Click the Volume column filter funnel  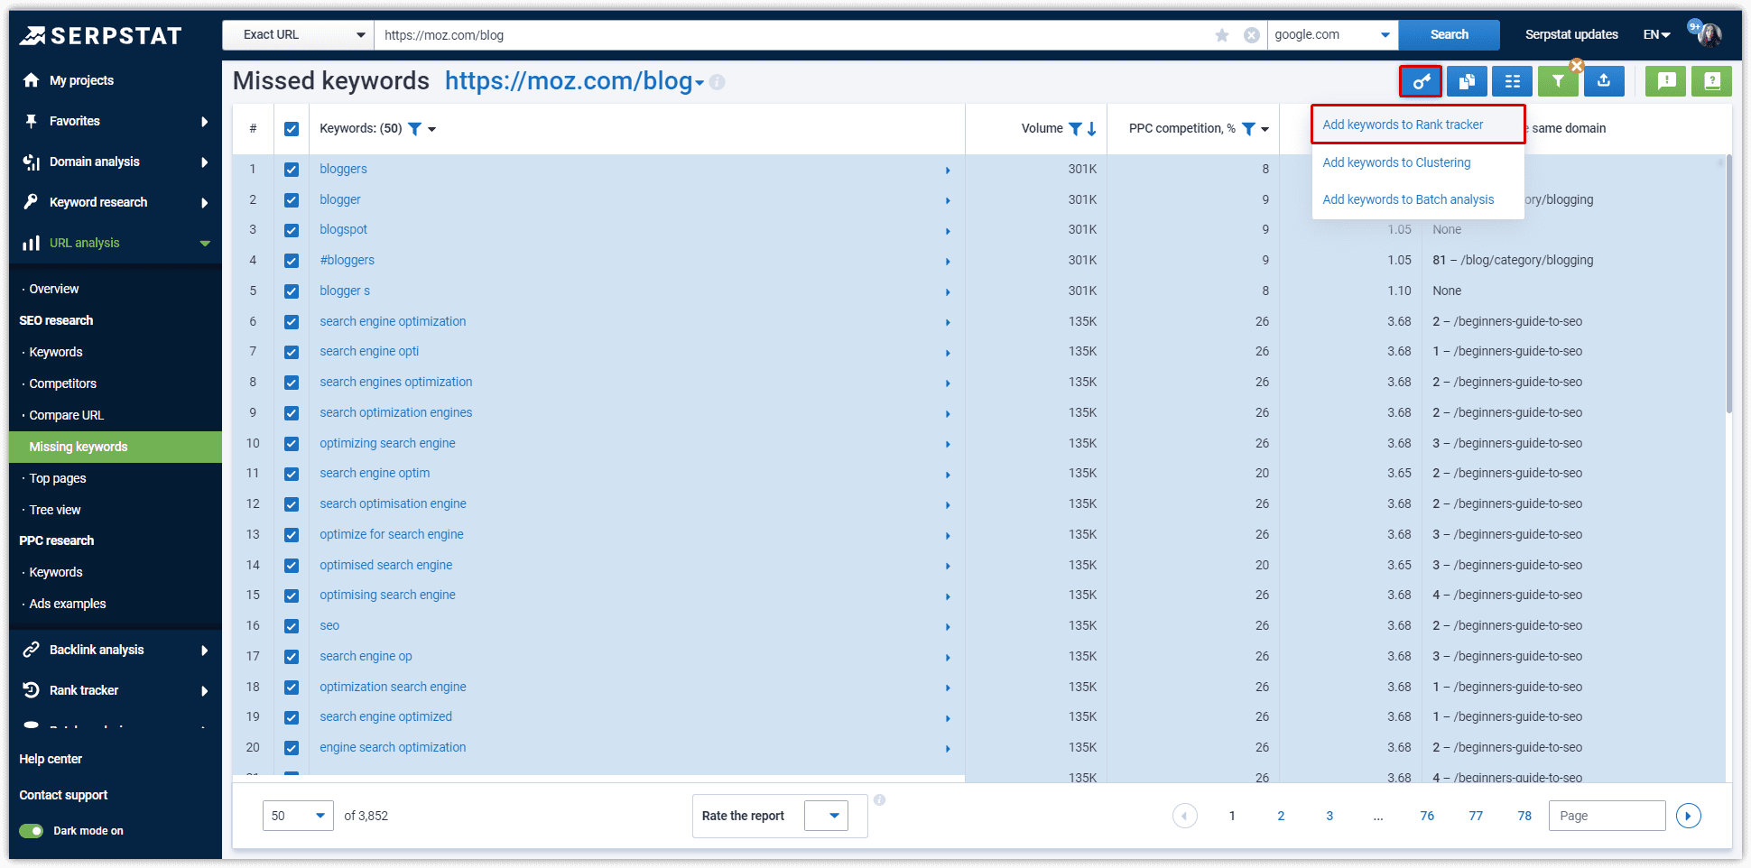click(1075, 129)
